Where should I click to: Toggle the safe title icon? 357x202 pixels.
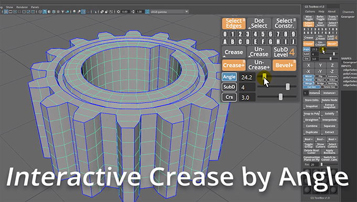(x=33, y=12)
